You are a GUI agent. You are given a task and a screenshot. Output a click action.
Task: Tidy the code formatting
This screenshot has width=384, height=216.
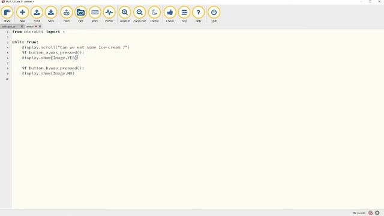coord(184,14)
